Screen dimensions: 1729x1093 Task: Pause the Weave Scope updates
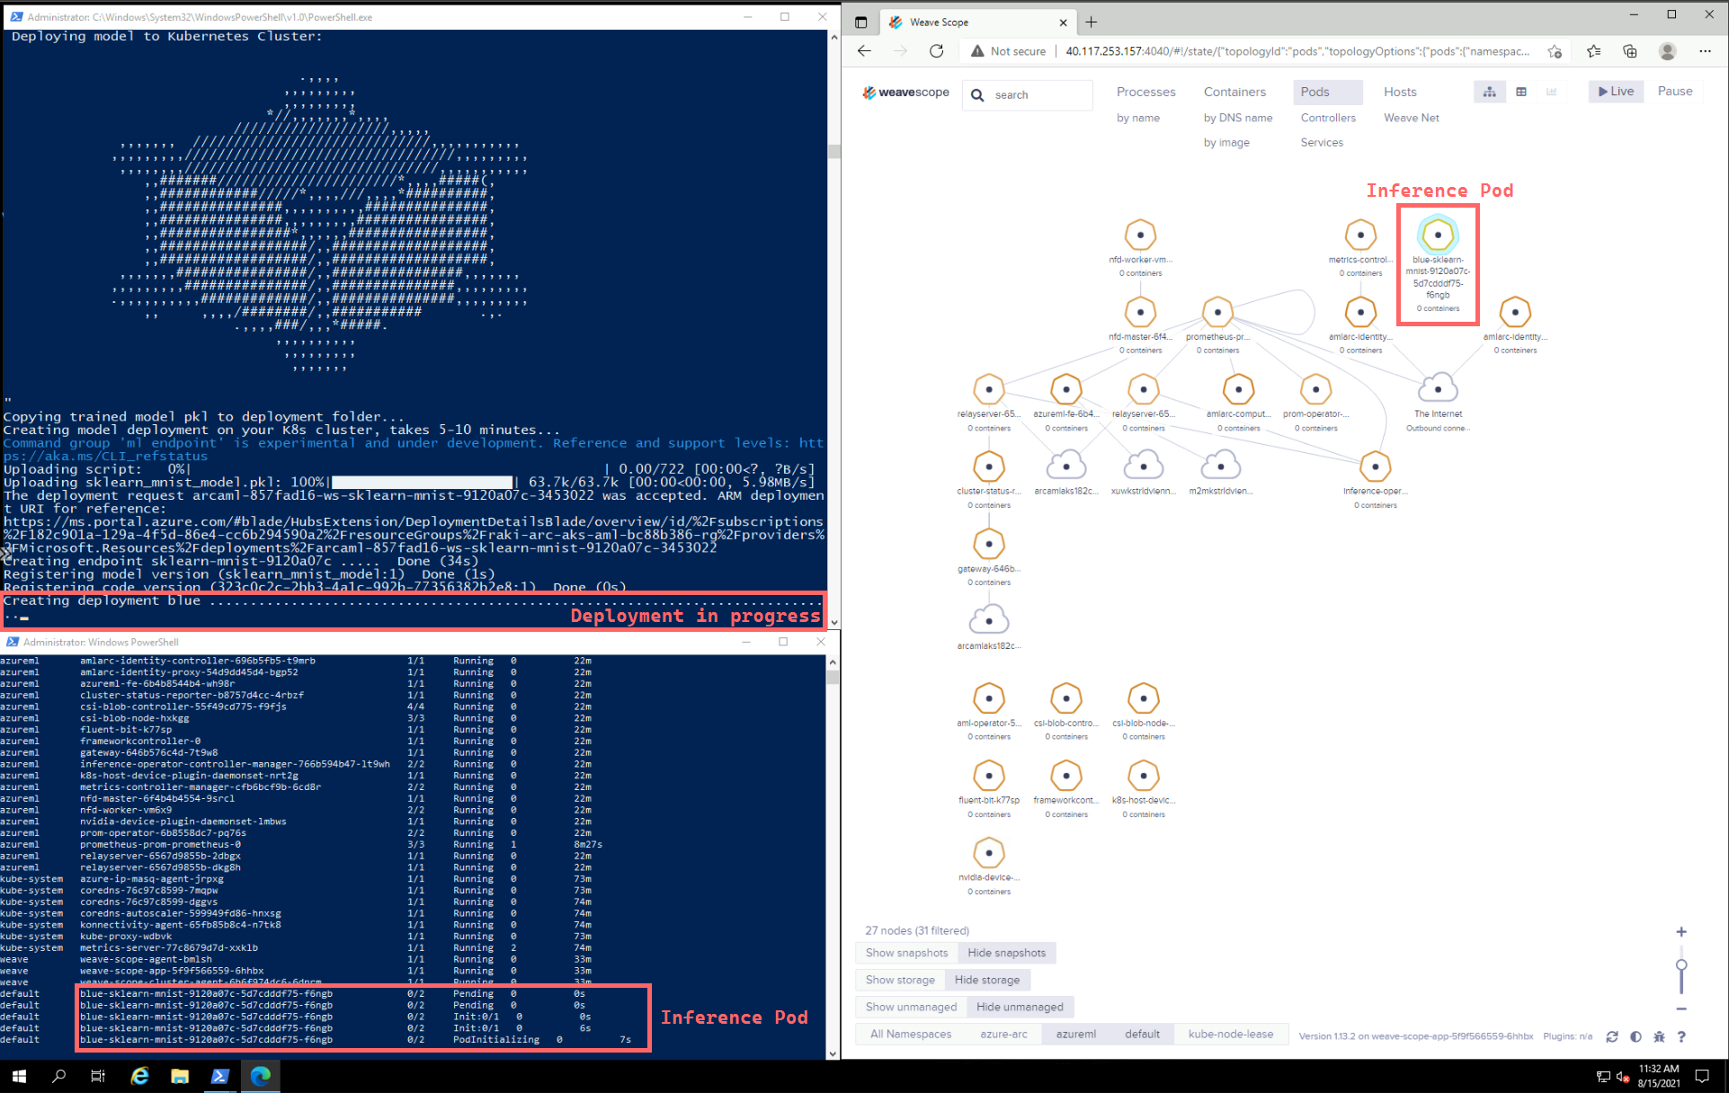(1674, 91)
